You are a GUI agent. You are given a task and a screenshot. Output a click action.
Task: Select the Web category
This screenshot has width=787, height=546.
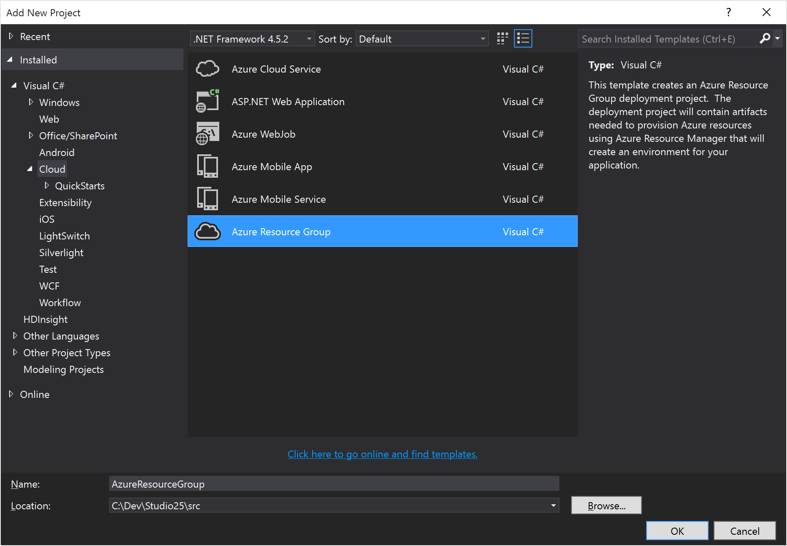[x=49, y=119]
